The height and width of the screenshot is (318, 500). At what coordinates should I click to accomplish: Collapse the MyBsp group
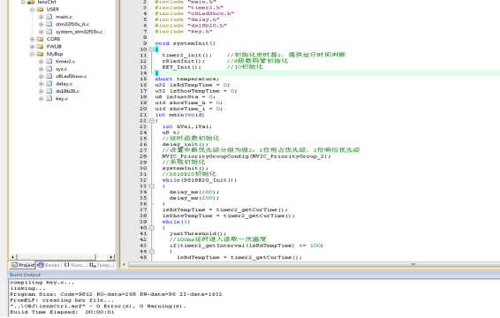(32, 54)
